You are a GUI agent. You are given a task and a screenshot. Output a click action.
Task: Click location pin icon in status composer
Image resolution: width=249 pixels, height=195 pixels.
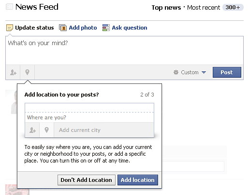[x=27, y=72]
